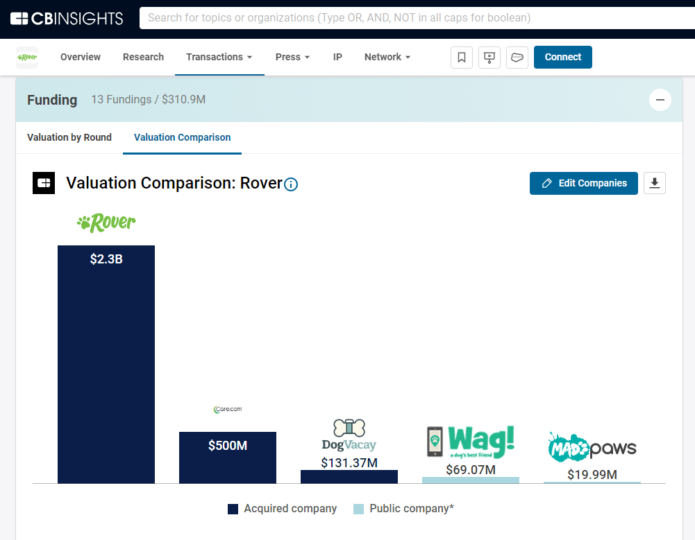Click the Salesforce cloud icon

click(x=517, y=58)
